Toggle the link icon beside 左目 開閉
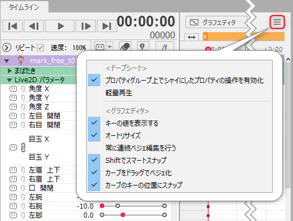293x221 pixels. click(x=23, y=116)
